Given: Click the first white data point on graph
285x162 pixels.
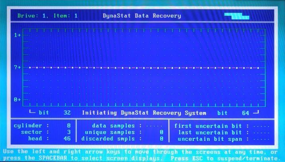Looking at the screenshot, I should click(x=30, y=67).
